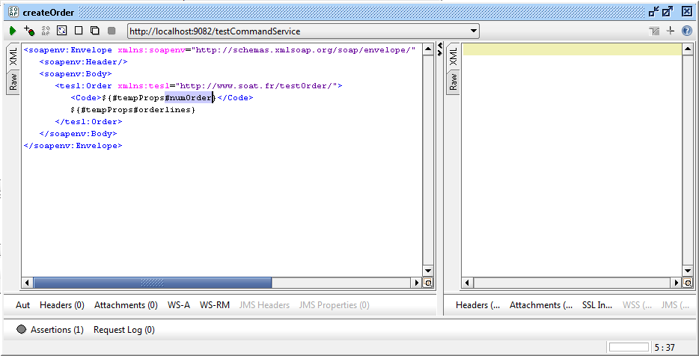Viewport: 699px width, 356px height.
Task: Click the tabbed layout toggle icon
Action: 654,31
